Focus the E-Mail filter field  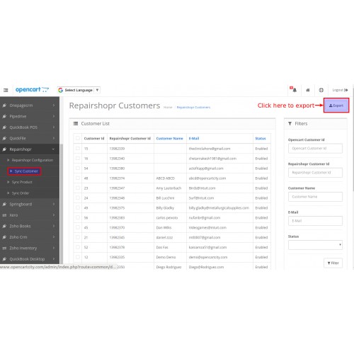[315, 221]
